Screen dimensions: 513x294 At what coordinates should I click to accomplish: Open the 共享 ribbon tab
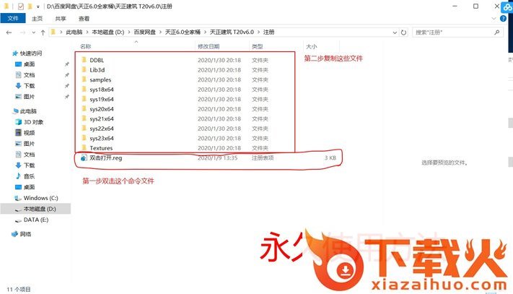(x=61, y=19)
